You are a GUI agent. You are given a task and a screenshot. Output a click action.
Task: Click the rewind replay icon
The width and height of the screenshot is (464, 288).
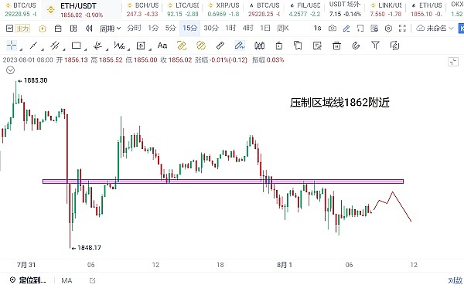[89, 29]
